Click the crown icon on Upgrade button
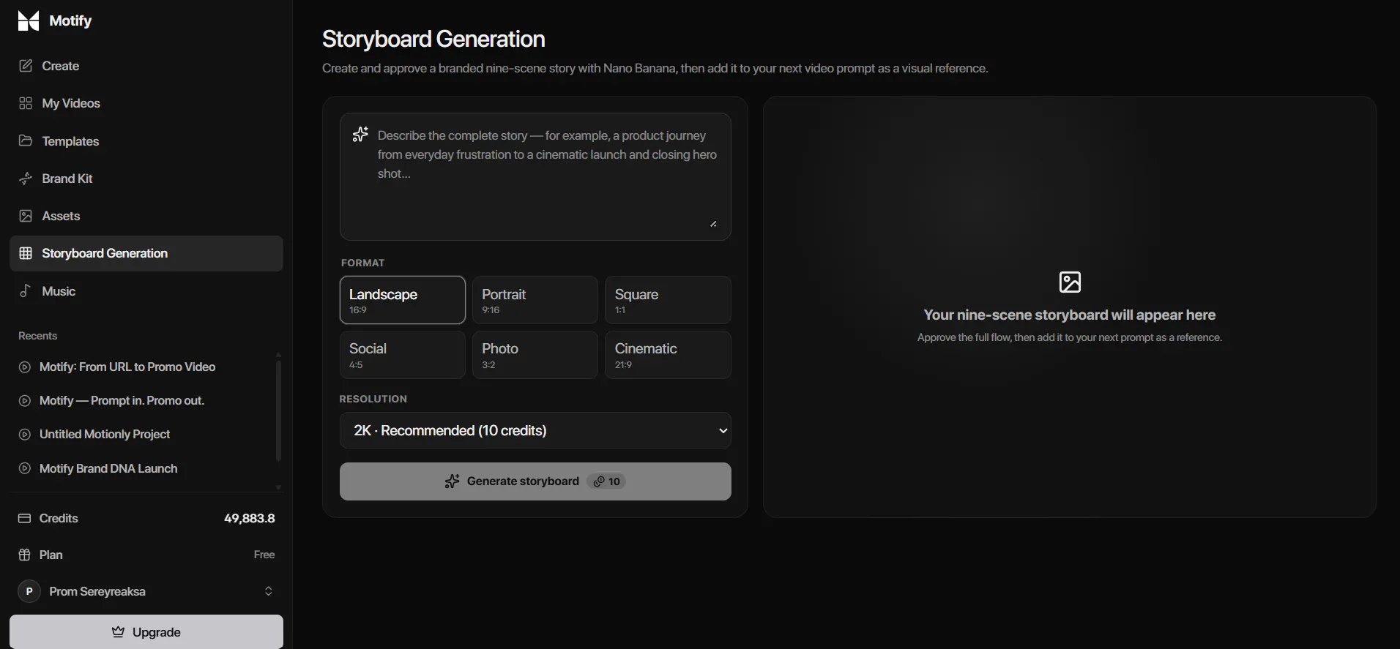 [x=118, y=632]
